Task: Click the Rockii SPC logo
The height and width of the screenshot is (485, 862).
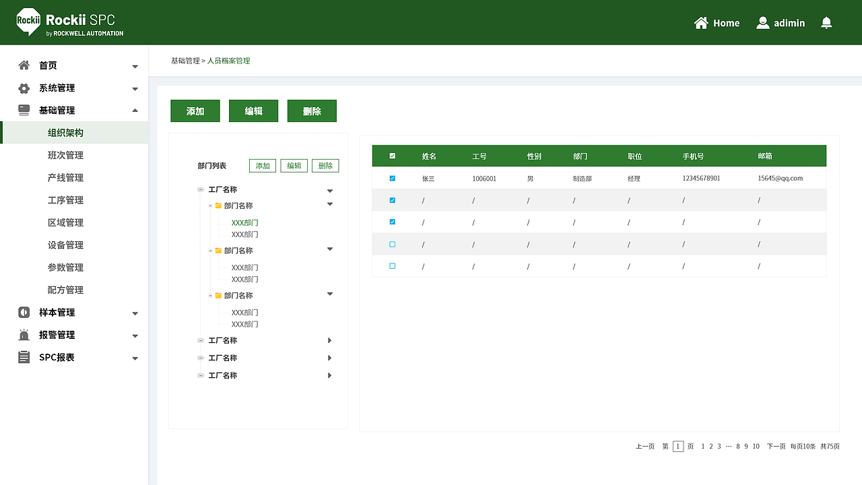Action: 70,22
